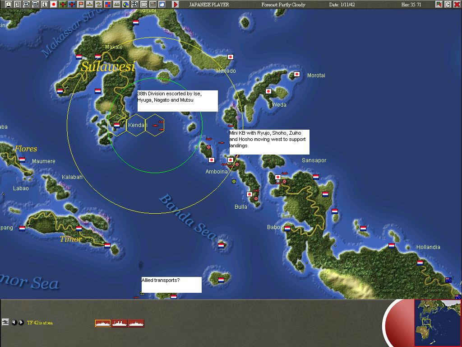Viewport: 462px width, 347px height.
Task: Select the Japanese flag base at Menado
Action: (231, 57)
